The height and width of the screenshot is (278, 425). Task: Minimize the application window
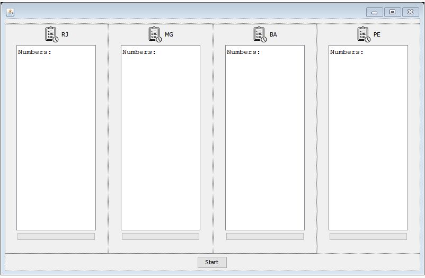[x=374, y=12]
